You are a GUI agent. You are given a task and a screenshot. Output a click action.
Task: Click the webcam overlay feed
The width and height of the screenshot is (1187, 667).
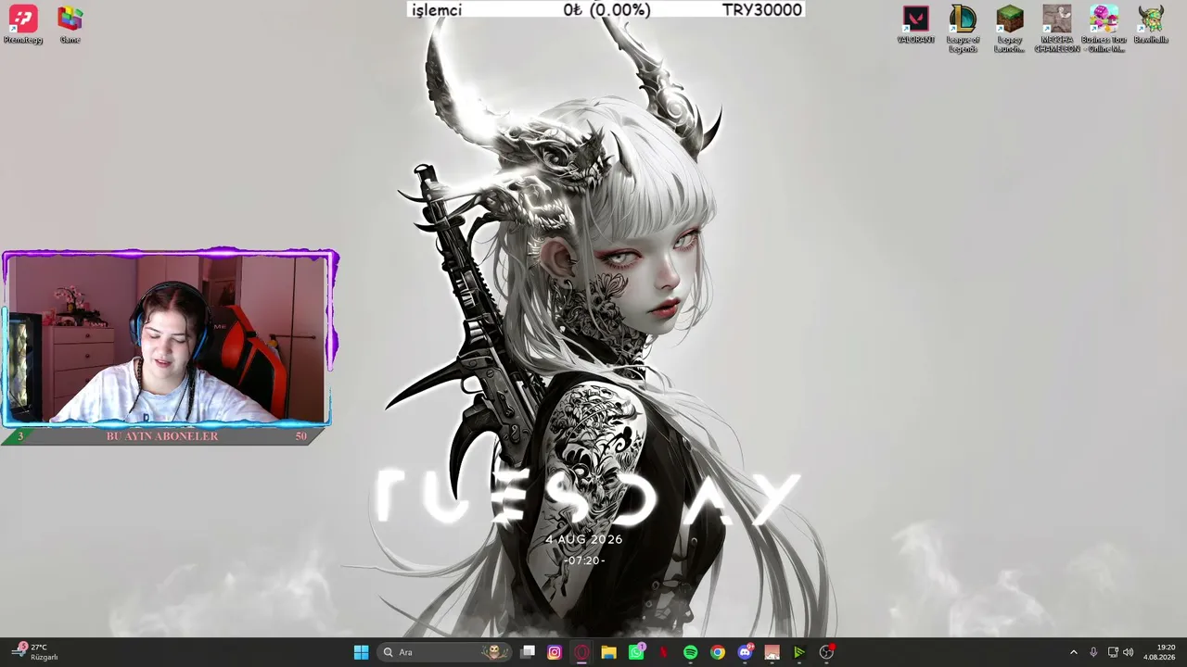(x=167, y=338)
